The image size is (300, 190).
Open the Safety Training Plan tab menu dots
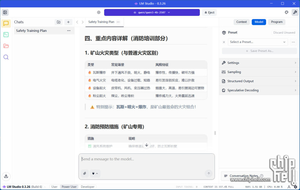point(118,22)
